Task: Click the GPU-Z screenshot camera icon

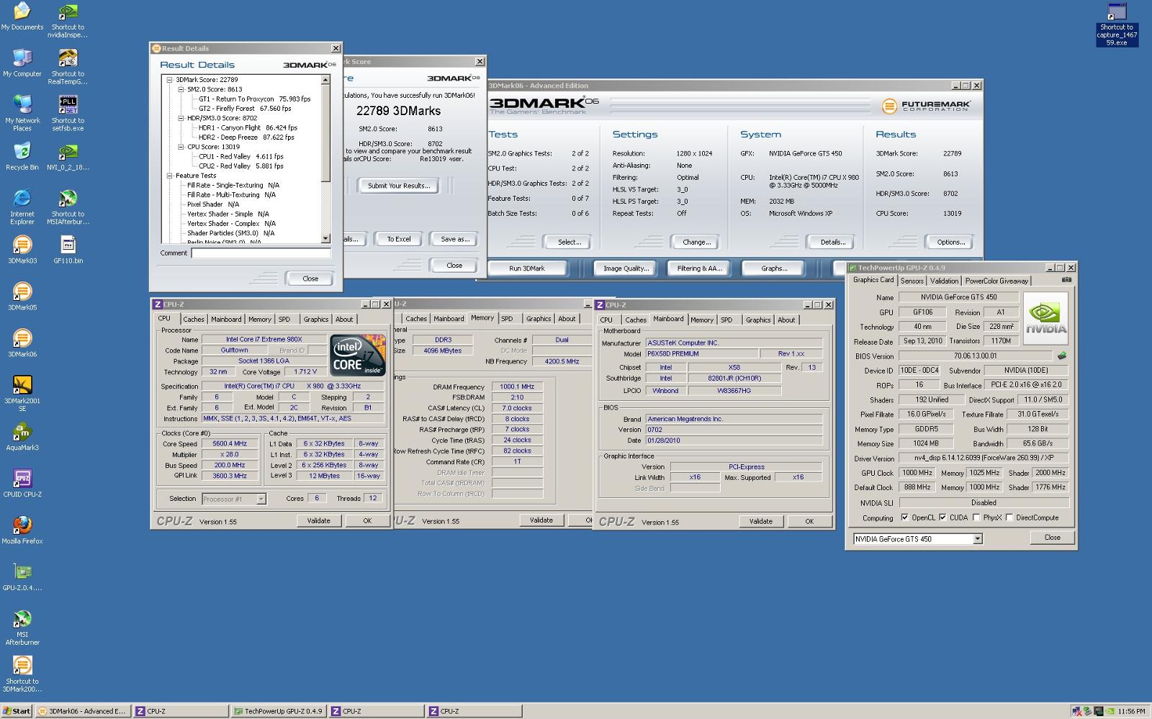Action: 1066,280
